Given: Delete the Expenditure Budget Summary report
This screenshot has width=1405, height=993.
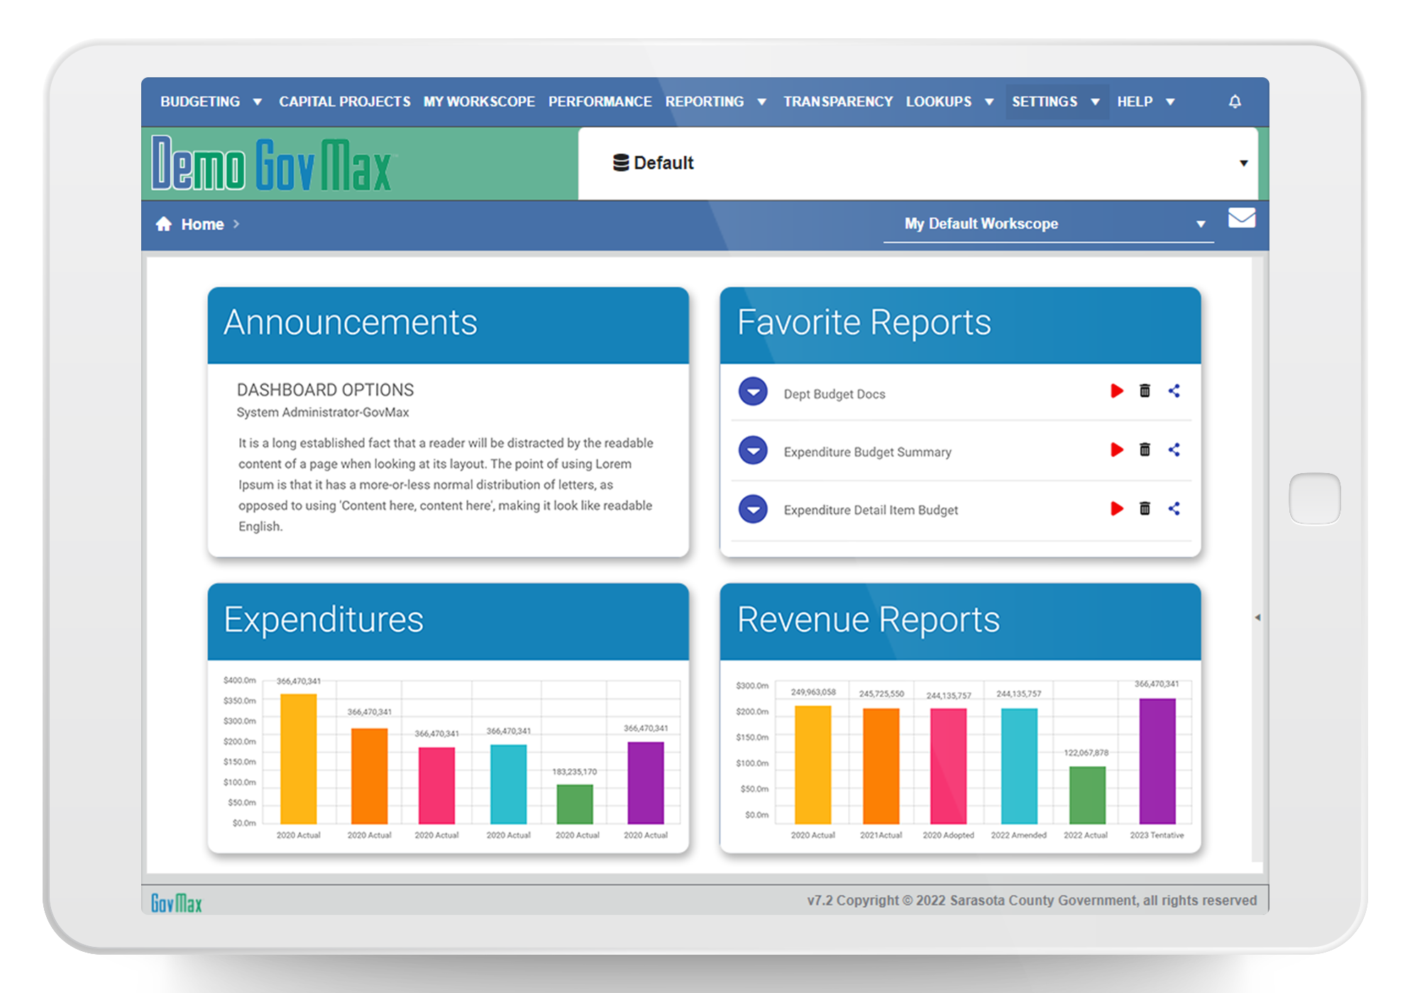Looking at the screenshot, I should click(x=1145, y=450).
